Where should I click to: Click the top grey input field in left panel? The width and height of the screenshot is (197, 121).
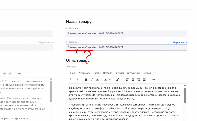(26, 33)
